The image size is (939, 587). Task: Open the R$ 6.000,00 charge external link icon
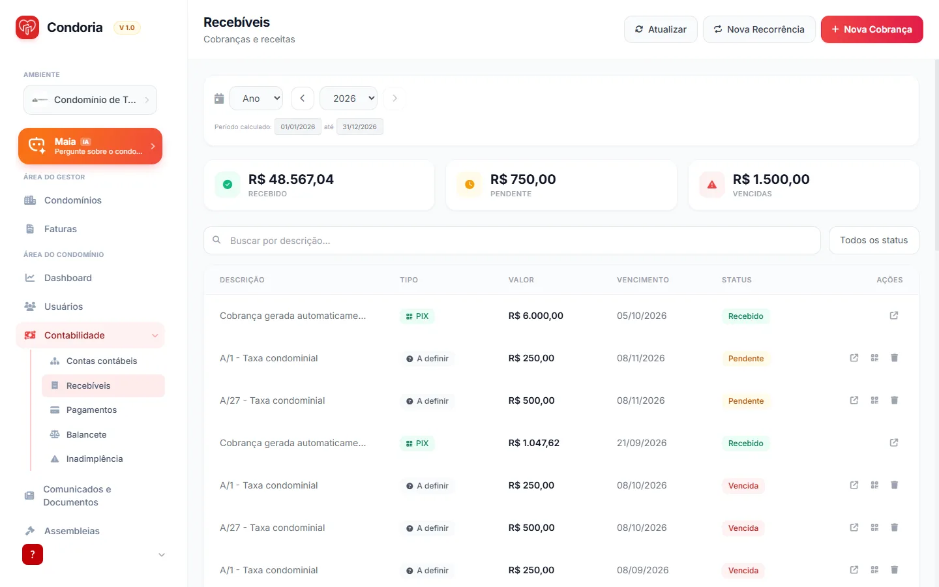click(894, 316)
